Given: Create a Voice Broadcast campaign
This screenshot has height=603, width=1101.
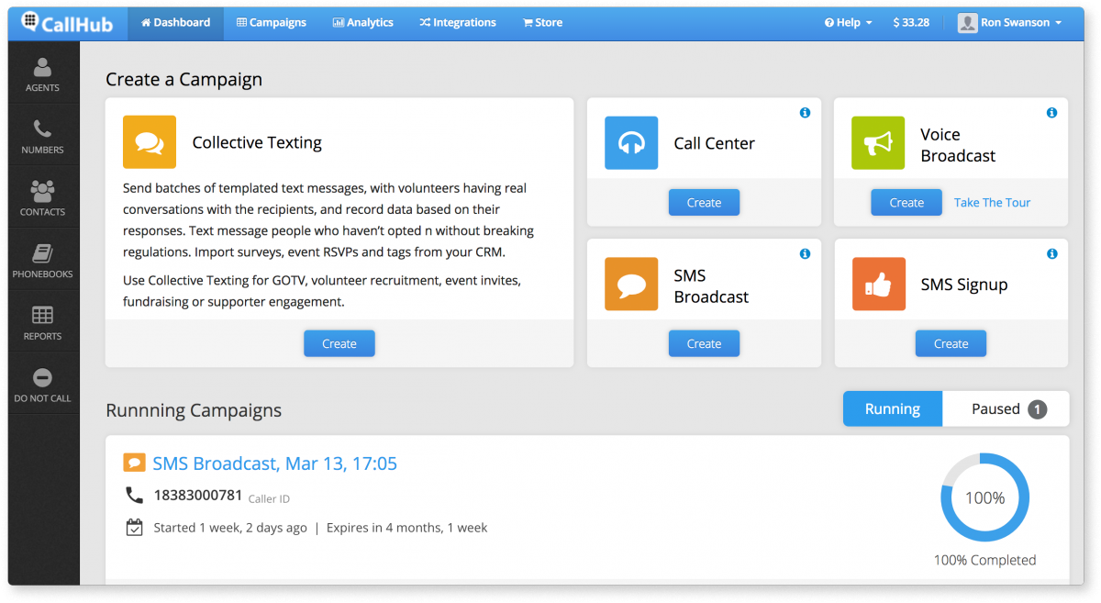Looking at the screenshot, I should [x=906, y=202].
